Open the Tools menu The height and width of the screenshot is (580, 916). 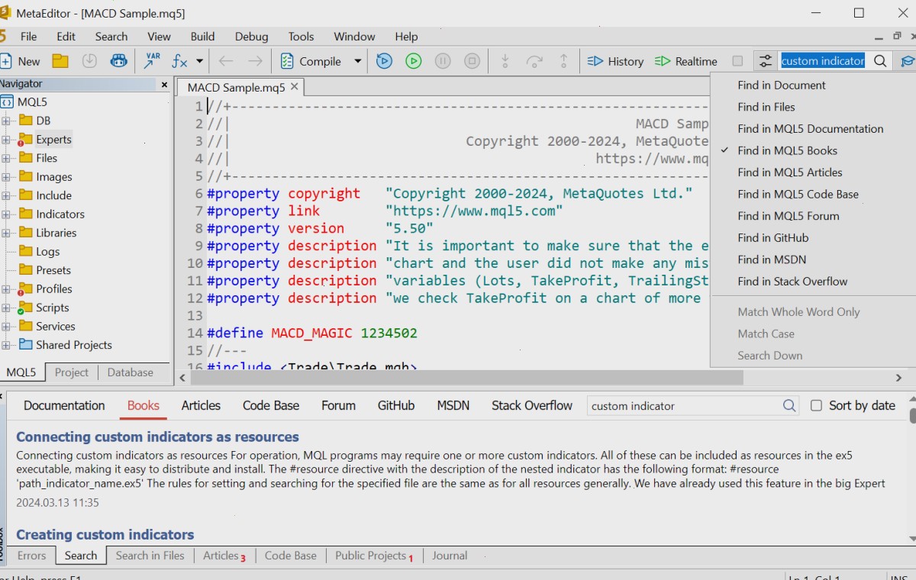(x=302, y=37)
